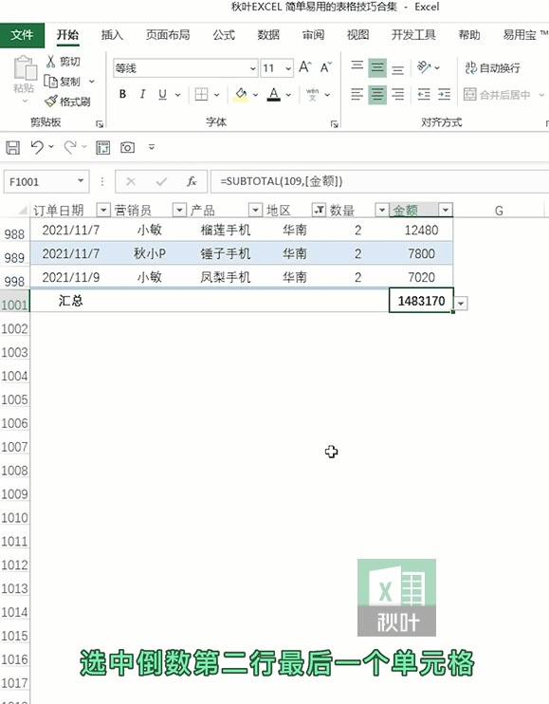This screenshot has width=549, height=704.
Task: Click 自动换行 wrap text button
Action: 492,67
